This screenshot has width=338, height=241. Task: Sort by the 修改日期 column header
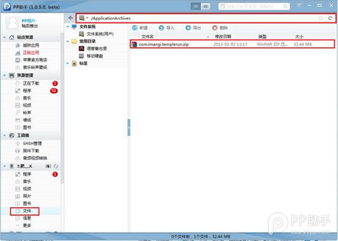point(223,37)
